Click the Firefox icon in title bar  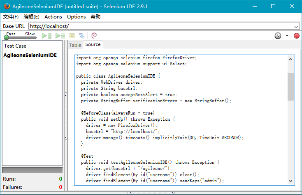click(7, 6)
